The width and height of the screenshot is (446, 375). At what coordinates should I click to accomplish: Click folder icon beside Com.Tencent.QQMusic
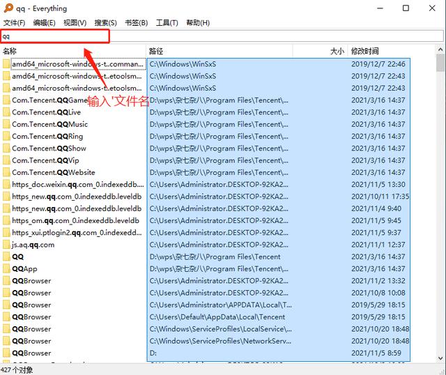pos(6,124)
